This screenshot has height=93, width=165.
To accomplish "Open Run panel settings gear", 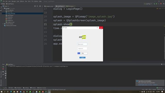I will tap(162, 64).
